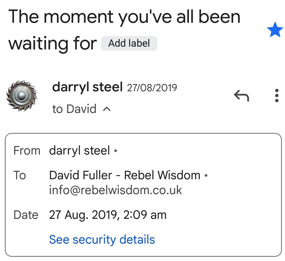Open the See security details link
This screenshot has height=261, width=285.
[102, 240]
